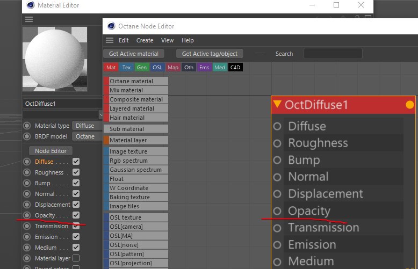Click the Emission input port on the node

[x=277, y=245]
